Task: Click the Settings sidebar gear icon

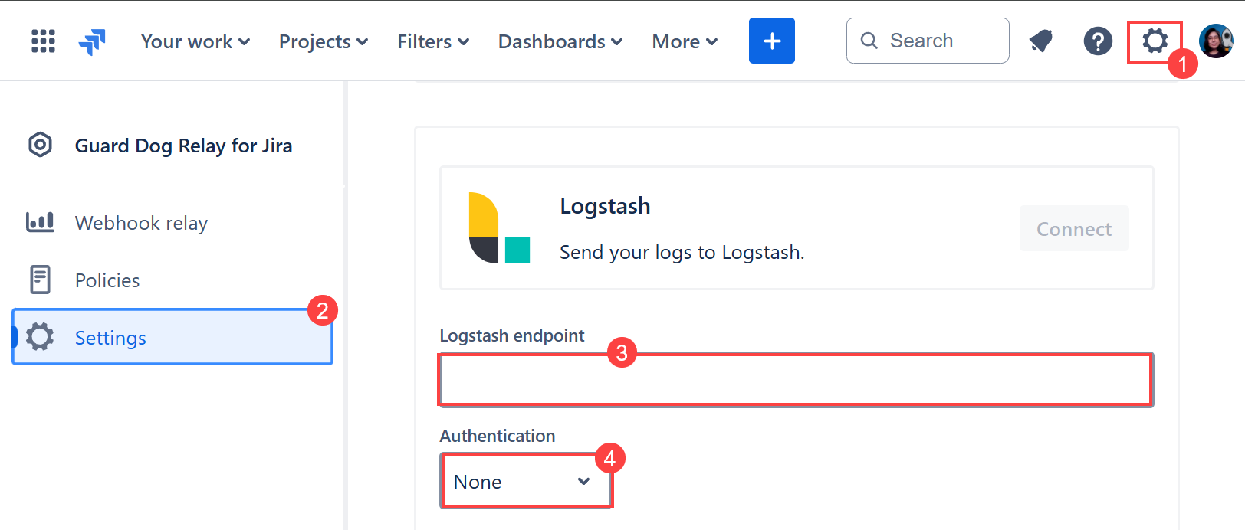Action: pyautogui.click(x=40, y=337)
